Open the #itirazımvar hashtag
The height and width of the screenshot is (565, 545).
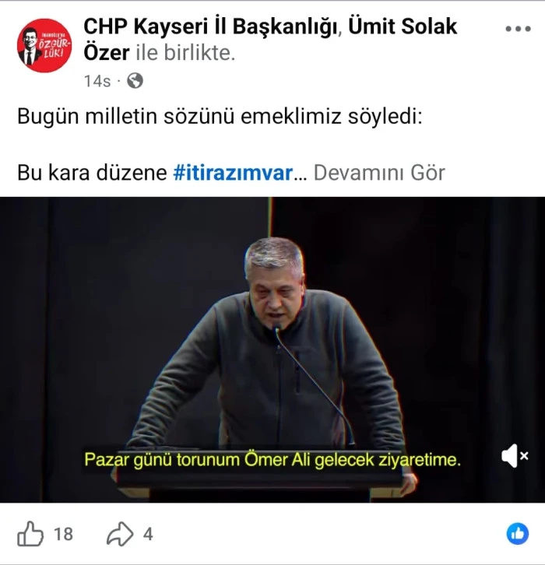pos(233,173)
